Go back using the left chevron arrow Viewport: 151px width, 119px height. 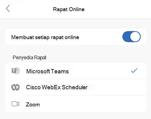click(x=8, y=8)
